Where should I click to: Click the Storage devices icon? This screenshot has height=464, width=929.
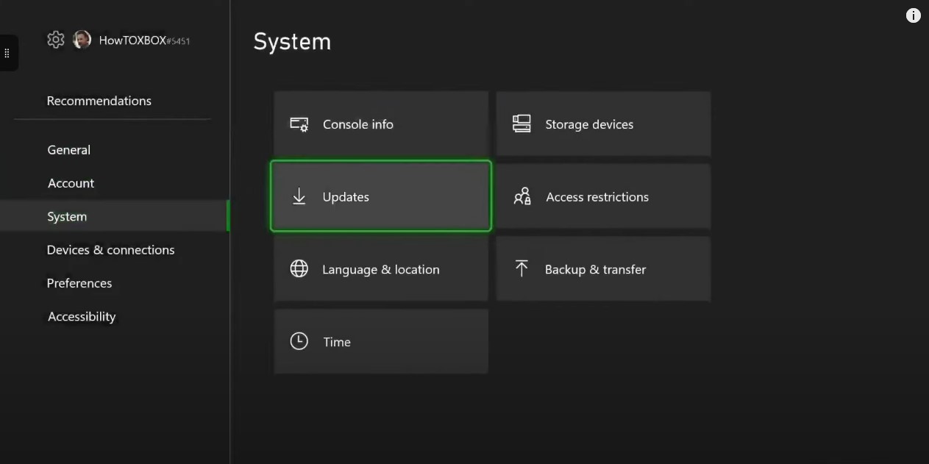[x=522, y=123]
